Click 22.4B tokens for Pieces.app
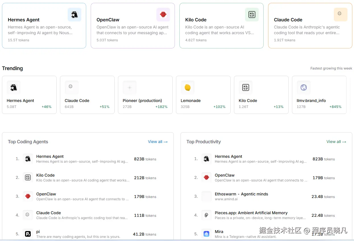The height and width of the screenshot is (241, 354). coord(323,215)
